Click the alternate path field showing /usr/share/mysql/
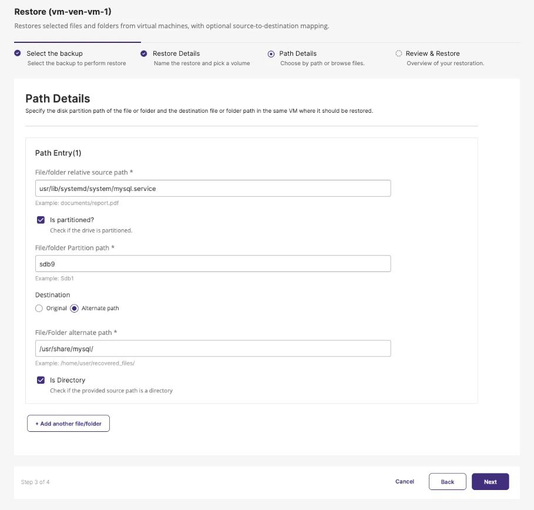 [213, 348]
